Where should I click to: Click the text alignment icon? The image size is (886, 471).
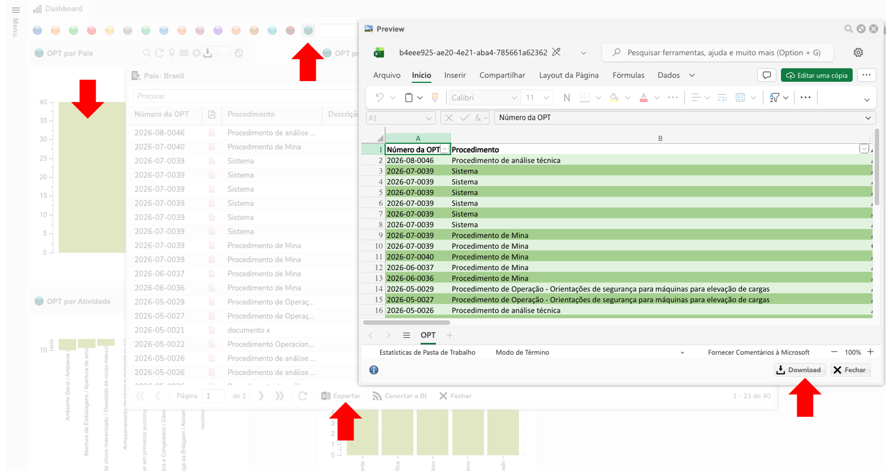(696, 97)
